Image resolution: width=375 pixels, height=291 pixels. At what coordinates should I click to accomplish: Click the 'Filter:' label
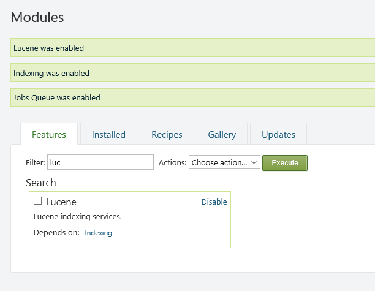(x=36, y=162)
